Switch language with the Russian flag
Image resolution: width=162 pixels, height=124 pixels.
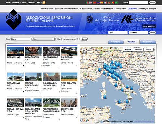point(98,2)
